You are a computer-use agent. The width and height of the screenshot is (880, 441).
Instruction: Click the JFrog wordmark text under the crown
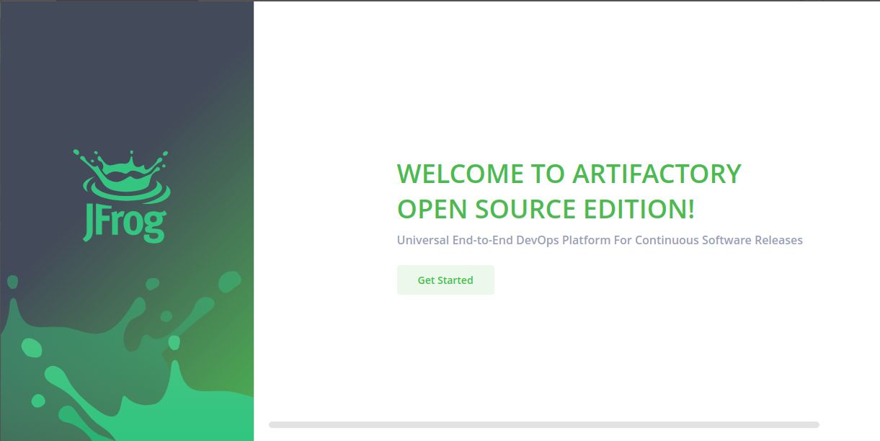pos(125,226)
